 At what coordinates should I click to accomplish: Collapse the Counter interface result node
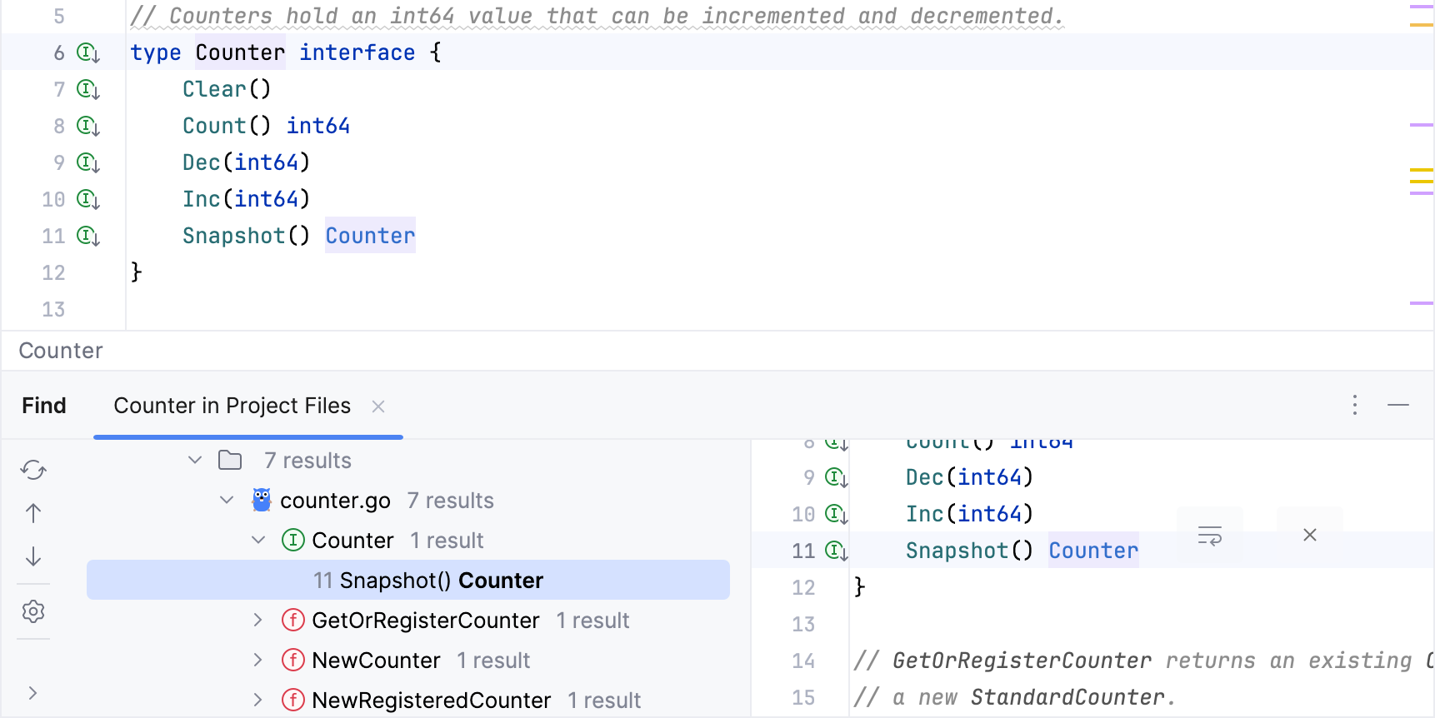tap(258, 541)
